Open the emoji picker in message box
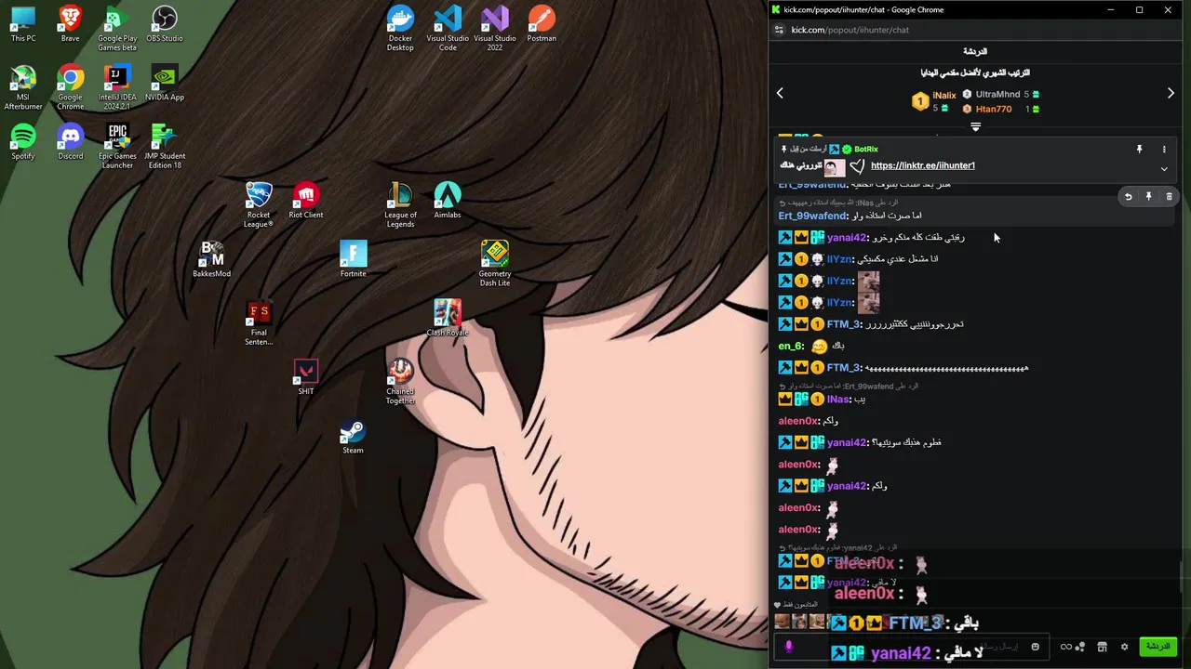 click(1035, 647)
